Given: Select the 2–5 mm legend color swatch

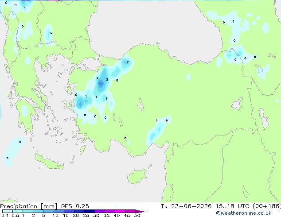Looking at the screenshot, I should pyautogui.click(x=38, y=211).
